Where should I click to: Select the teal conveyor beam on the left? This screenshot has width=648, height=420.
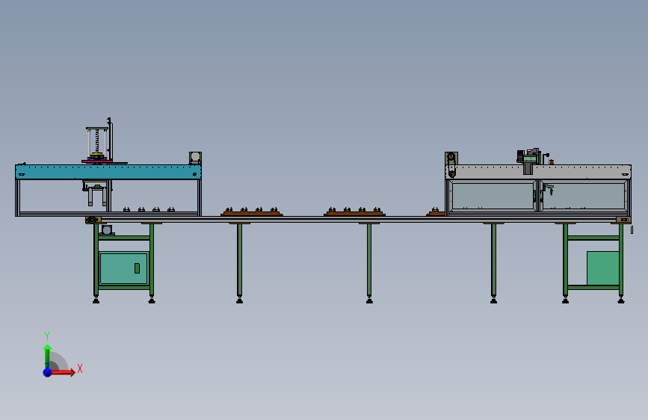coord(108,172)
